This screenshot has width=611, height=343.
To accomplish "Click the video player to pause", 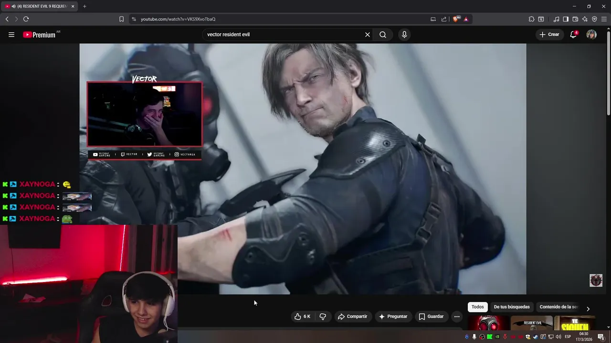I will 303,169.
